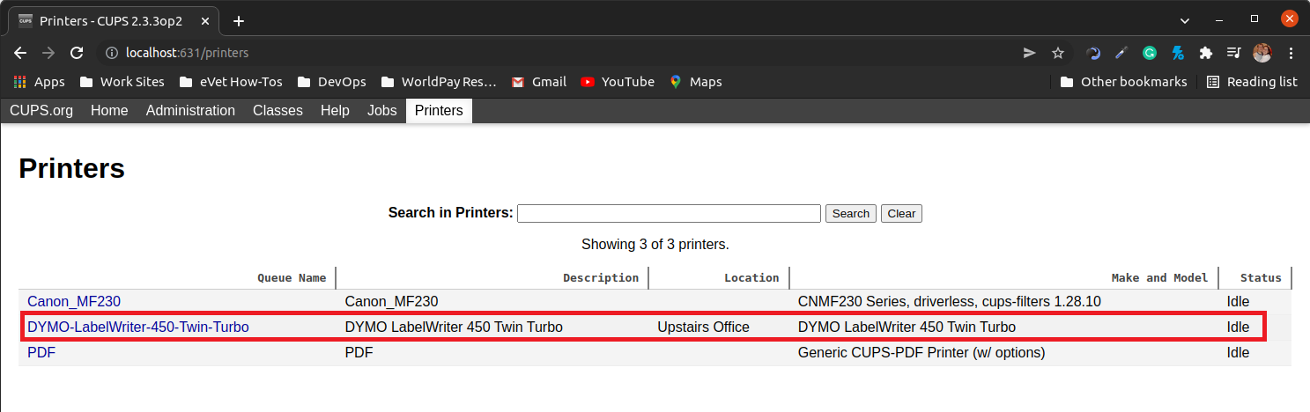Click the browser Reload button
Image resolution: width=1310 pixels, height=412 pixels.
tap(77, 53)
